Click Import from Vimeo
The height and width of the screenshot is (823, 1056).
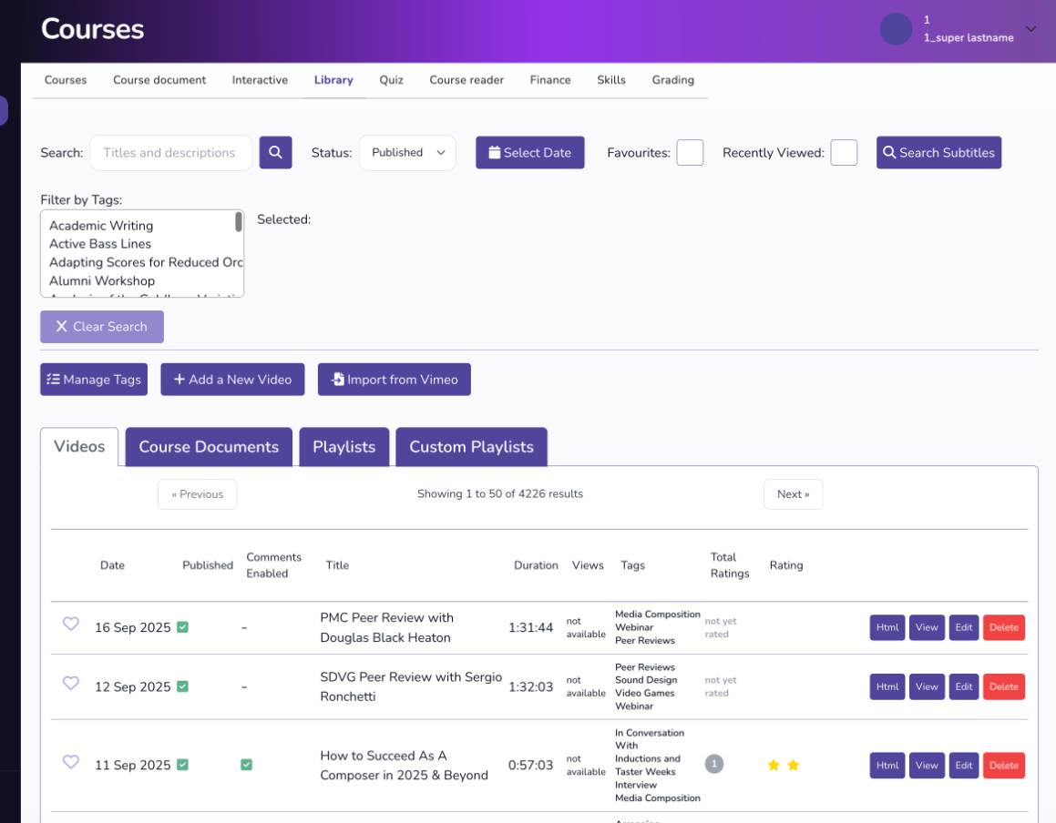(x=394, y=380)
